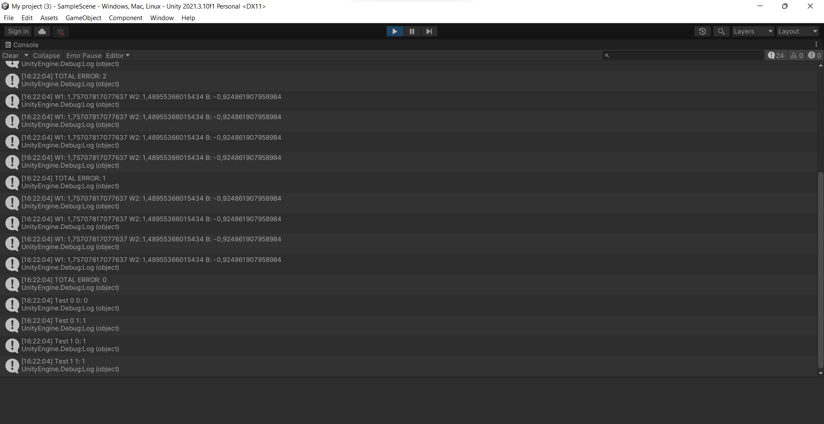Image resolution: width=824 pixels, height=424 pixels.
Task: Open the Clear button dropdown arrow
Action: (26, 55)
